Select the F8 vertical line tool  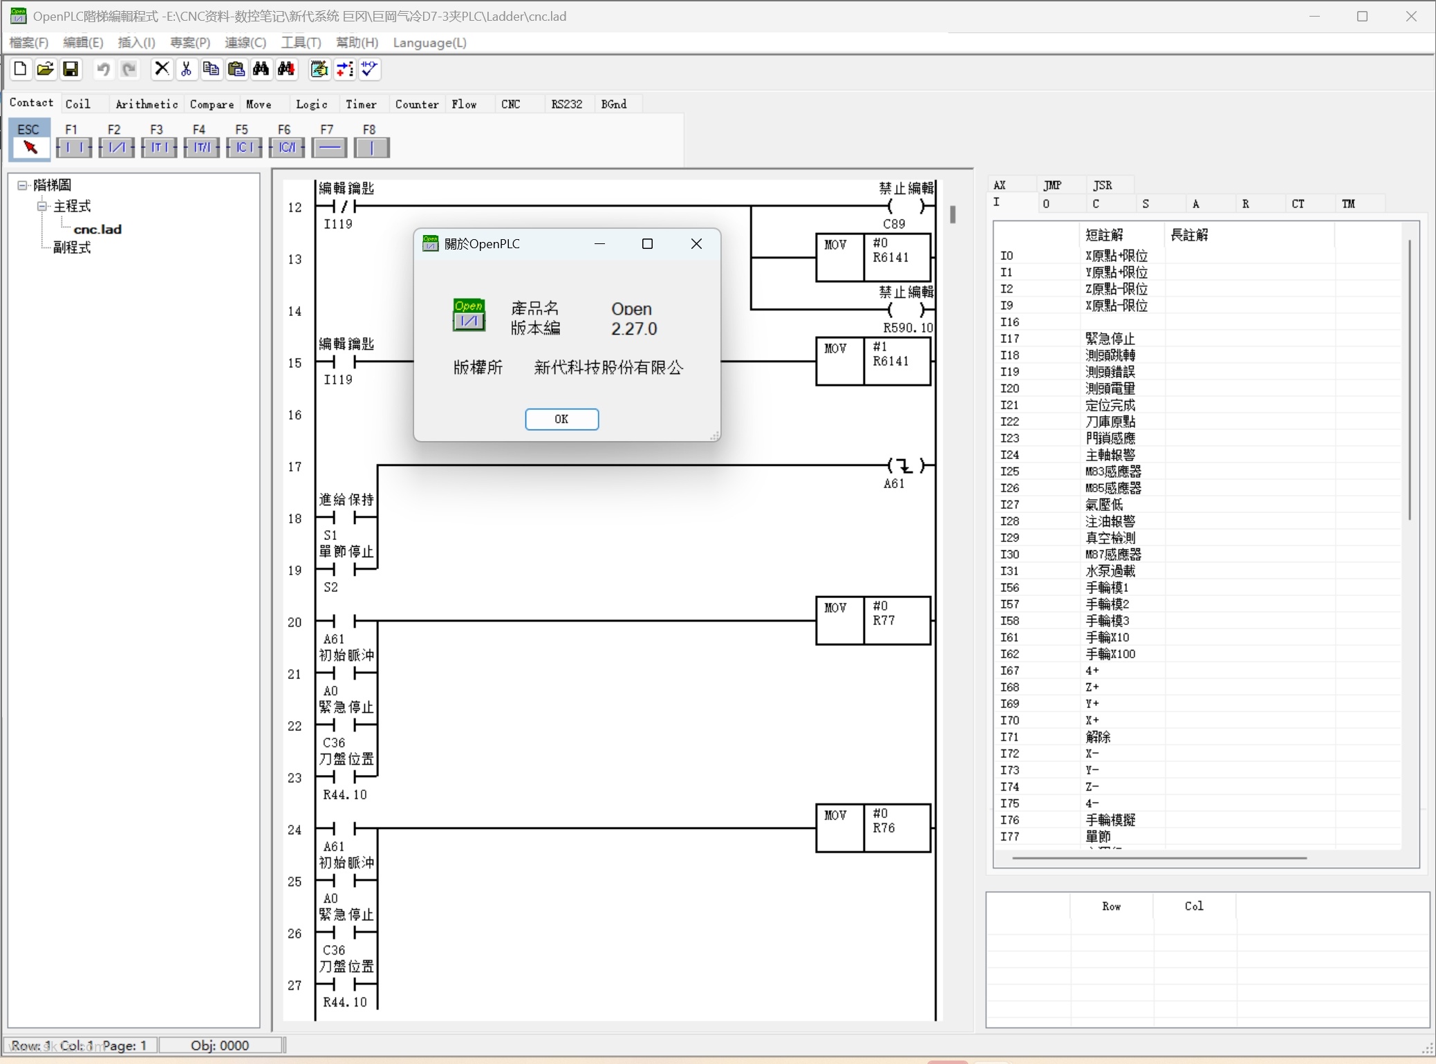click(371, 147)
